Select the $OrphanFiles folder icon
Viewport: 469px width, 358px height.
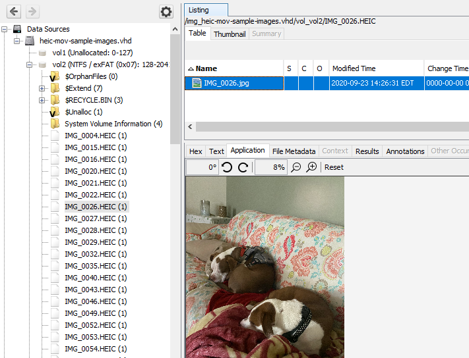pyautogui.click(x=55, y=76)
